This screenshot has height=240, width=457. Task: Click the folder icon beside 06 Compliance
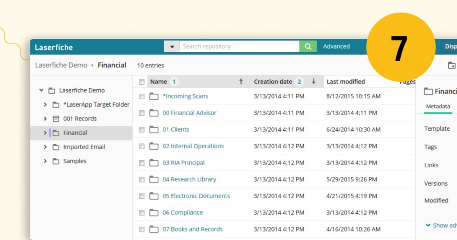click(x=154, y=213)
